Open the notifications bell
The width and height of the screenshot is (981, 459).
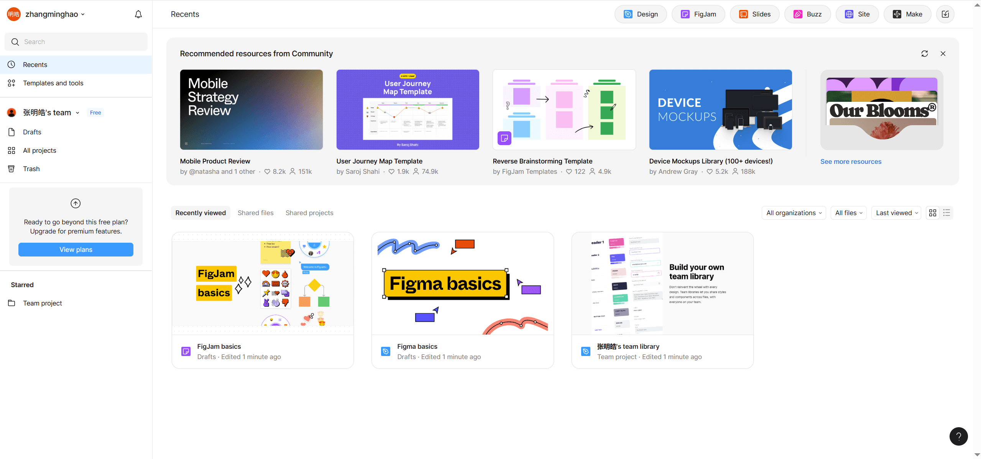pos(138,14)
